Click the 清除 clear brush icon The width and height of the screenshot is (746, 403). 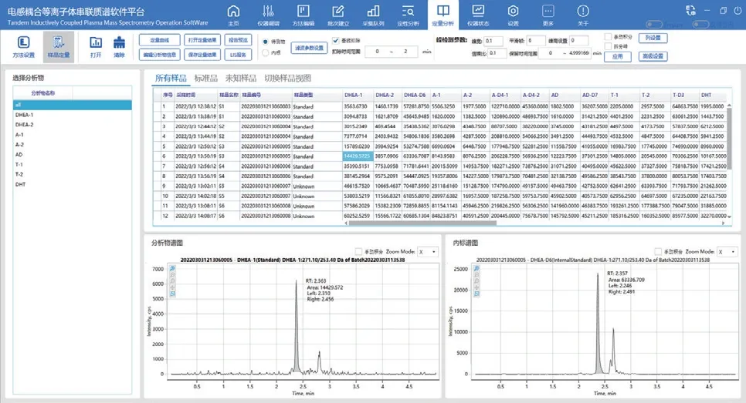119,47
